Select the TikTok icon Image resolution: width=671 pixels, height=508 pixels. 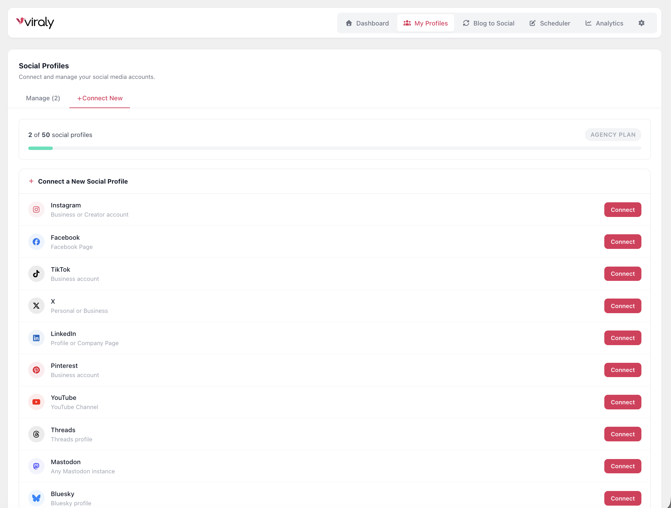pos(36,274)
